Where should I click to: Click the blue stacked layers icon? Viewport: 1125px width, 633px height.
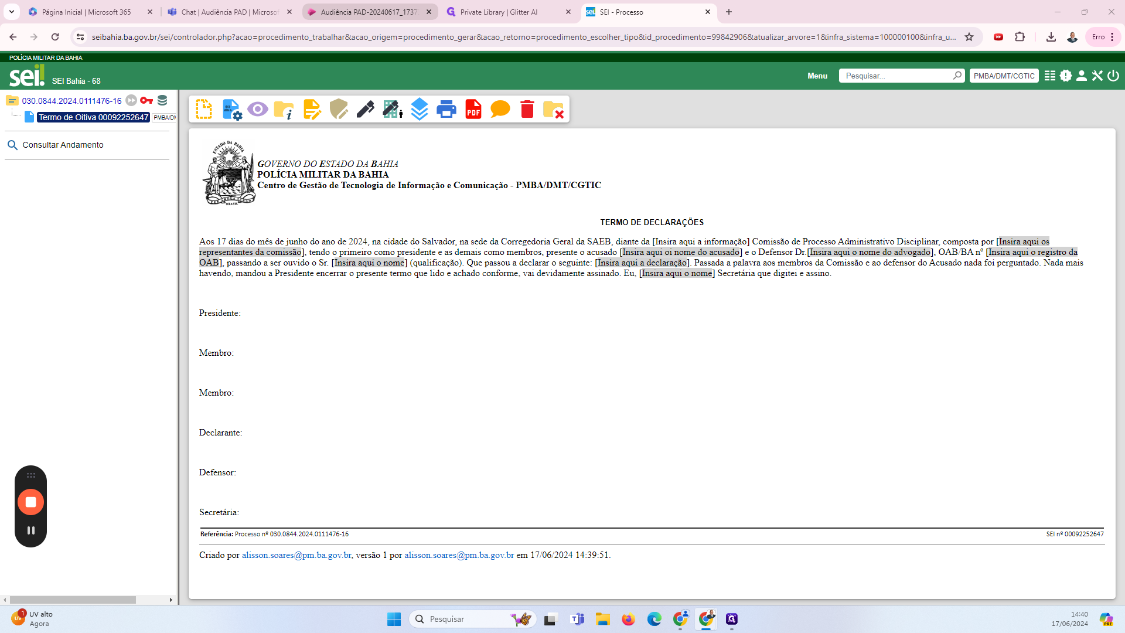420,109
